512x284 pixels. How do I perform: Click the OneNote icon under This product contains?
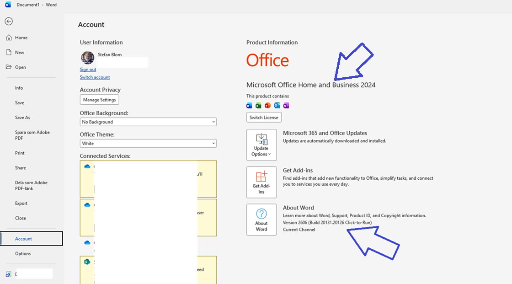[286, 106]
